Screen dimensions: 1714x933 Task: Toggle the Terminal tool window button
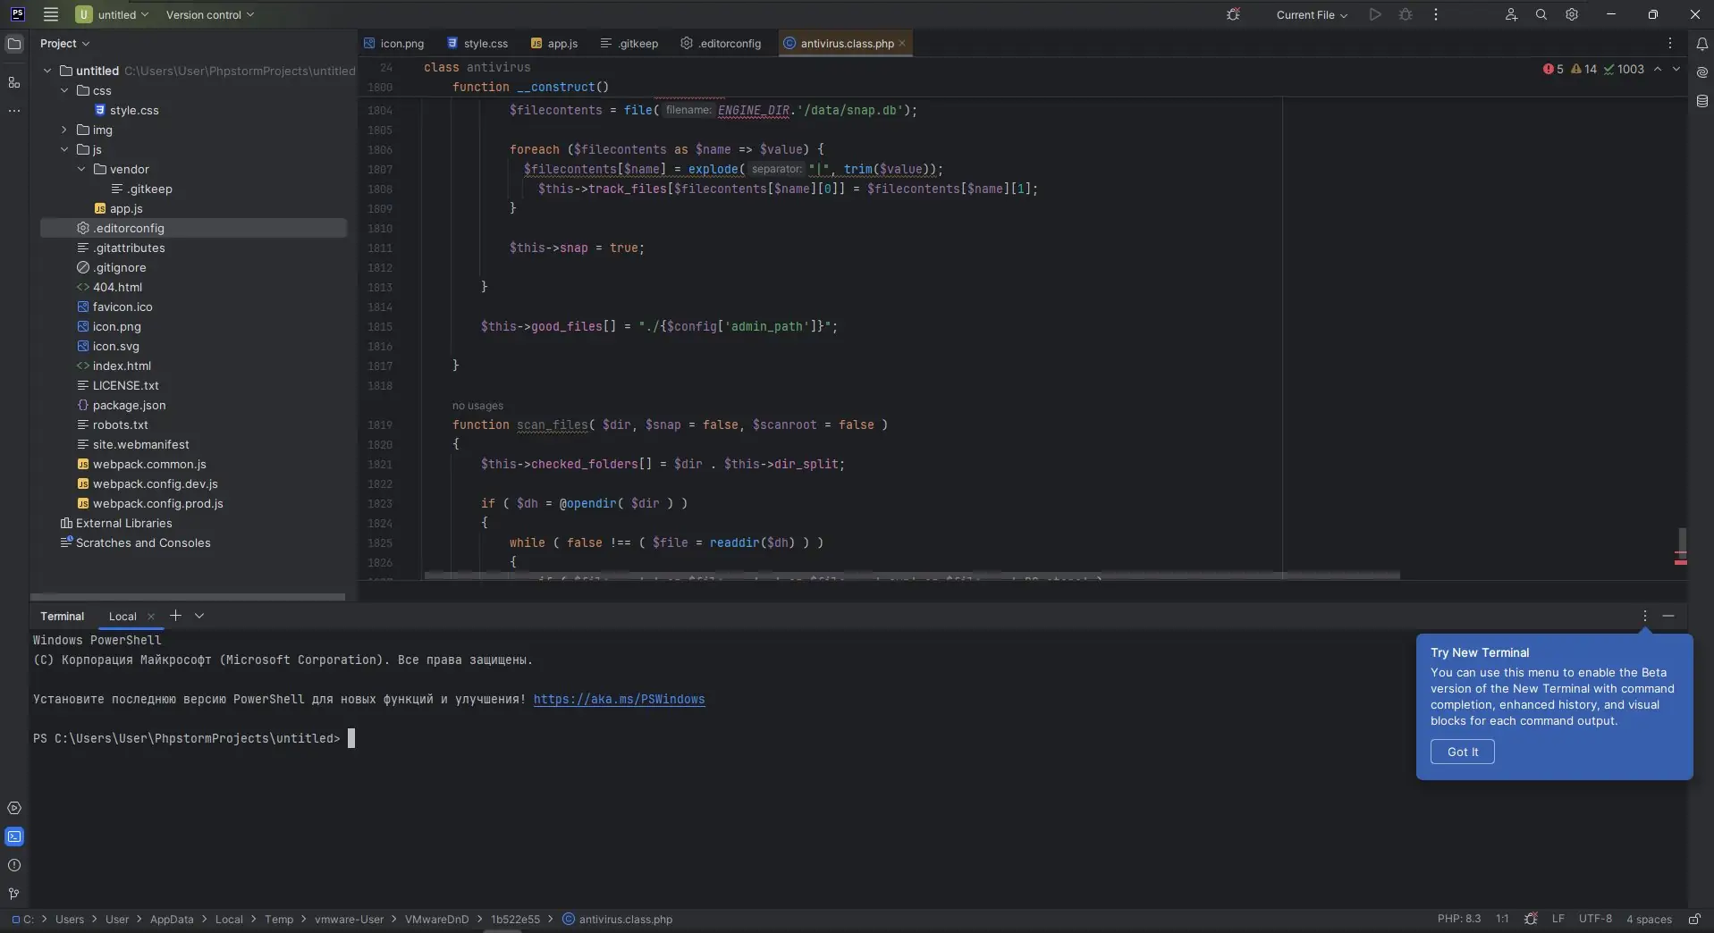(x=14, y=836)
